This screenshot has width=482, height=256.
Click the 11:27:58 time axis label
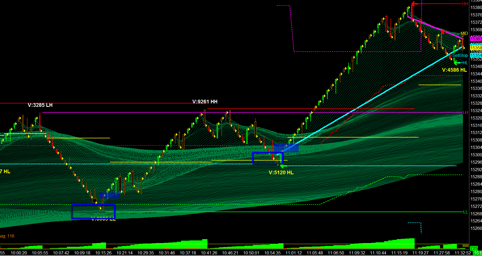coord(442,253)
